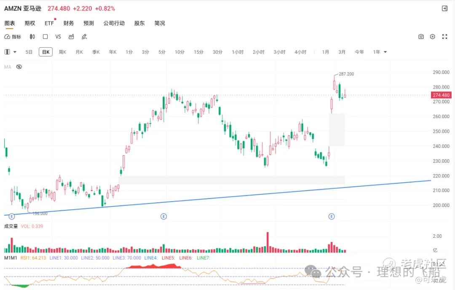The image size is (455, 290).
Task: Take a chart snapshot with camera icon
Action: point(421,37)
